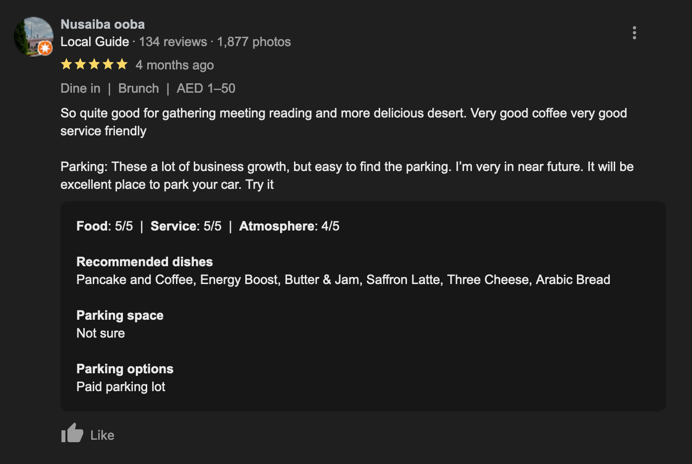The image size is (692, 464).
Task: Click the 4 months ago timestamp
Action: coord(174,65)
